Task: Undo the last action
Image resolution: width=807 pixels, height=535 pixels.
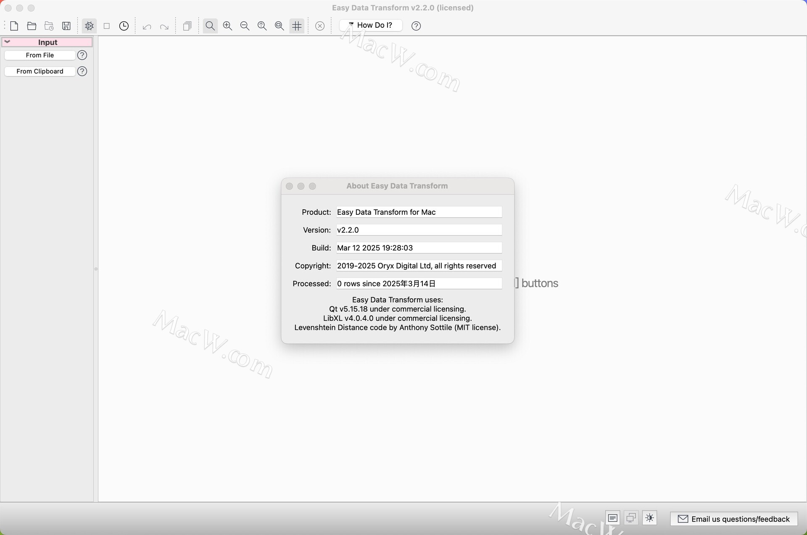Action: click(x=147, y=27)
